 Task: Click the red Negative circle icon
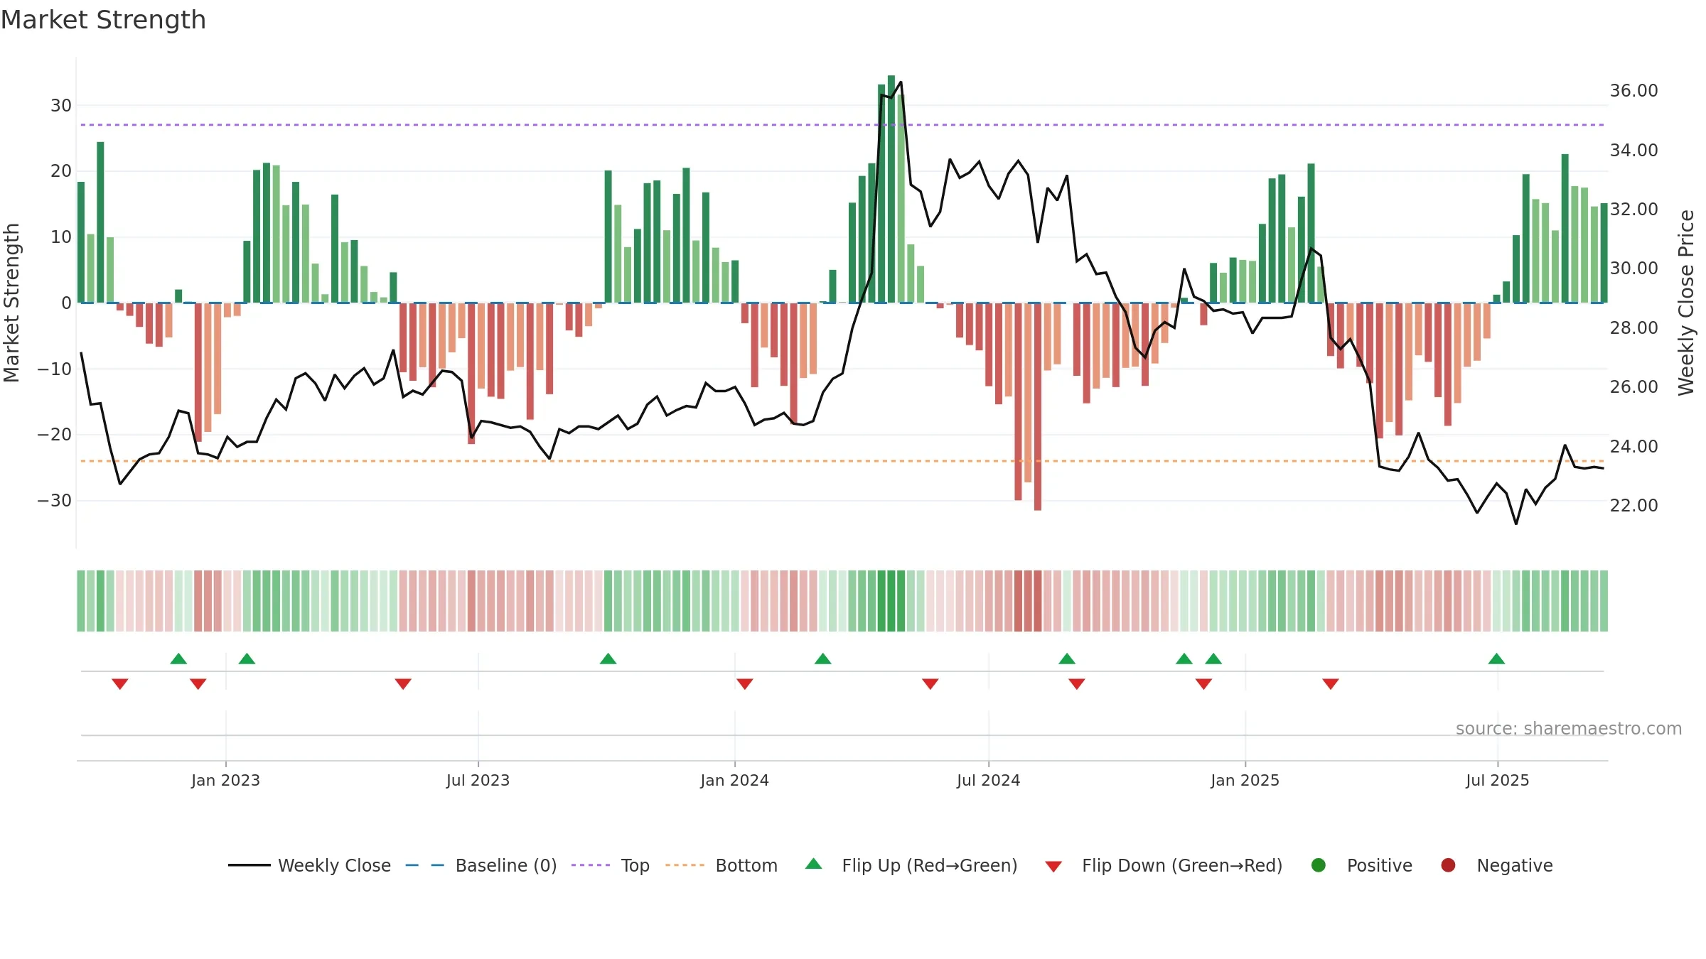pyautogui.click(x=1448, y=865)
